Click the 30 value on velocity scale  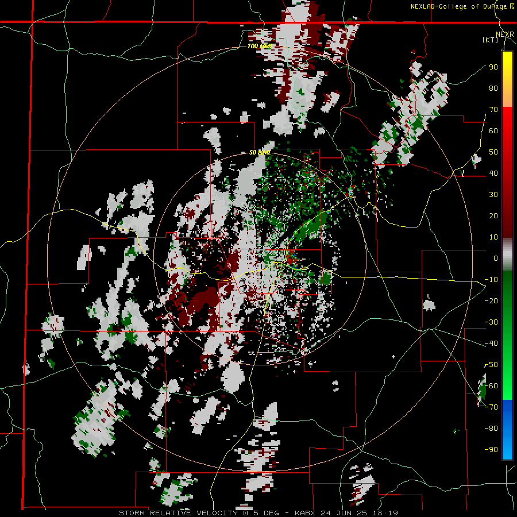(493, 195)
